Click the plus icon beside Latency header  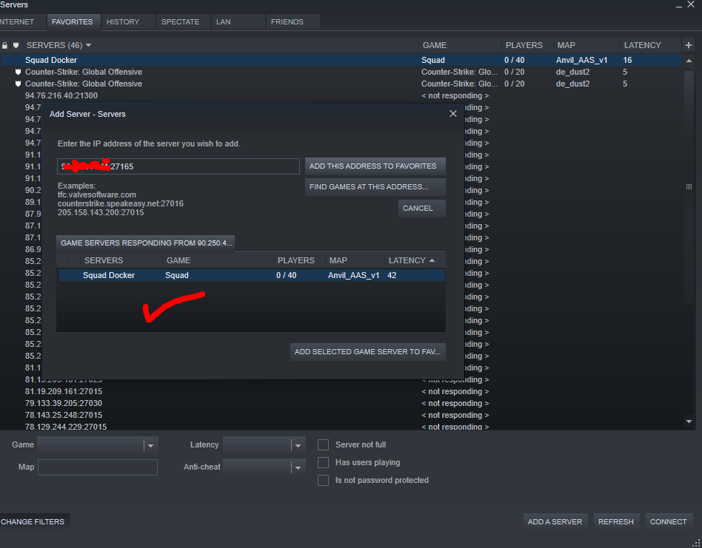689,45
